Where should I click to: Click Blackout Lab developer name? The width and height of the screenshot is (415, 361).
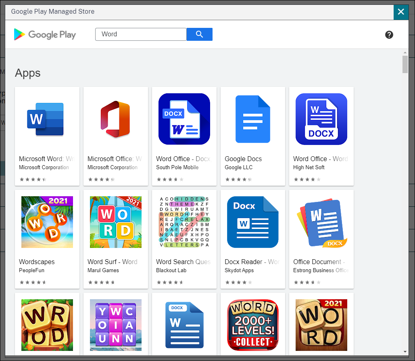[171, 270]
